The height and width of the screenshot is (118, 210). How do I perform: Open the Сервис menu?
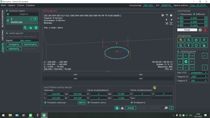[x=11, y=5]
